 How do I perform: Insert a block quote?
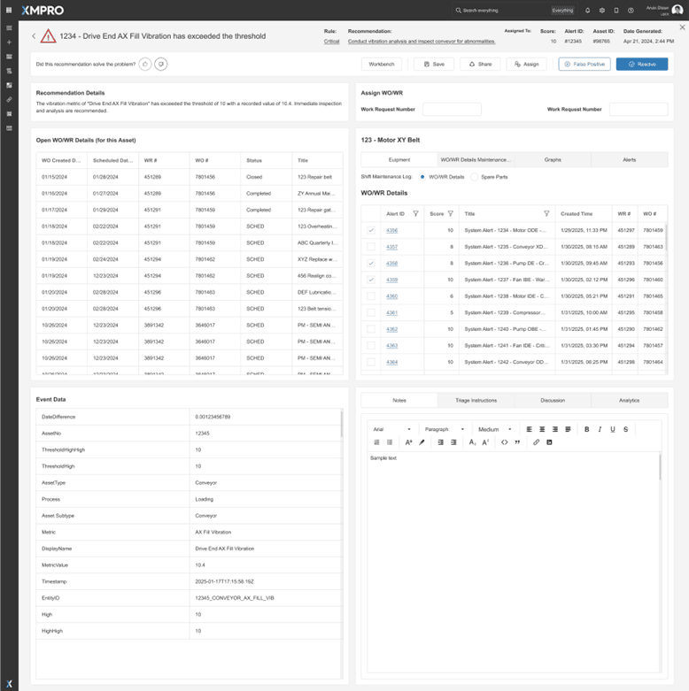(517, 442)
